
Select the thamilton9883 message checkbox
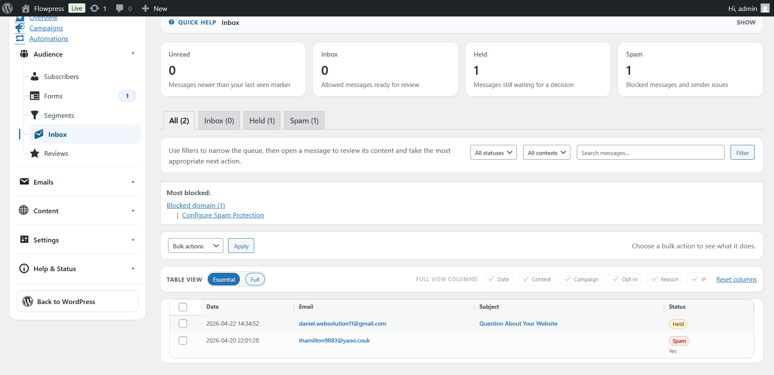click(x=183, y=340)
